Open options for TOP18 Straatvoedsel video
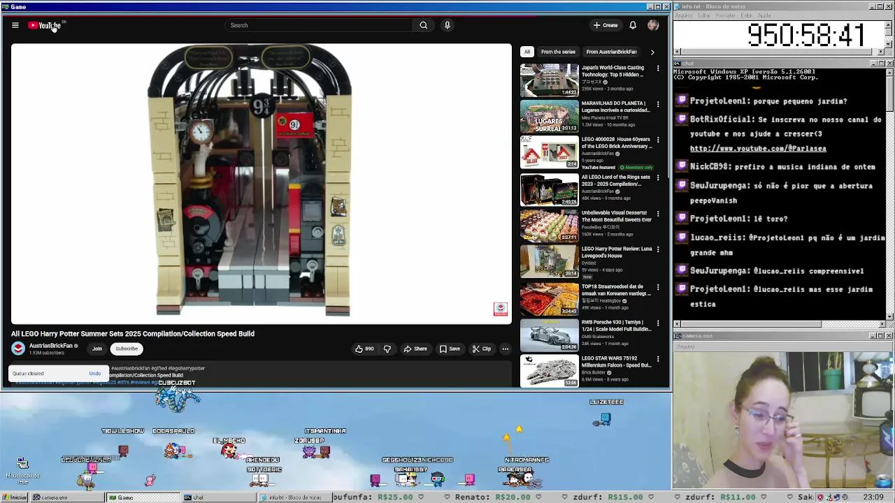895x503 pixels. click(x=658, y=287)
